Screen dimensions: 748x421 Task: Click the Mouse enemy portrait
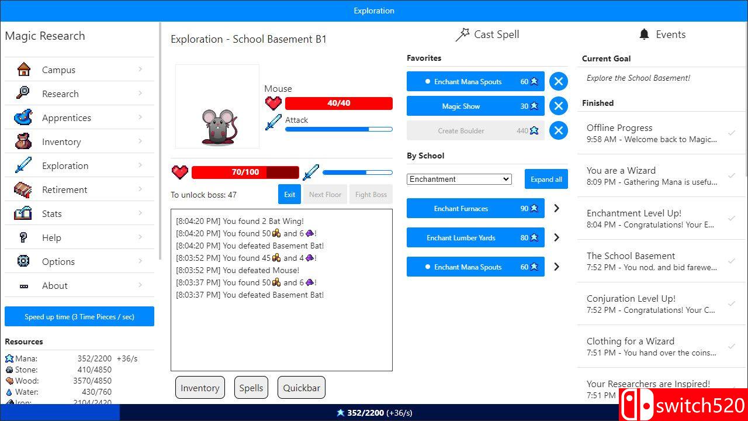217,106
